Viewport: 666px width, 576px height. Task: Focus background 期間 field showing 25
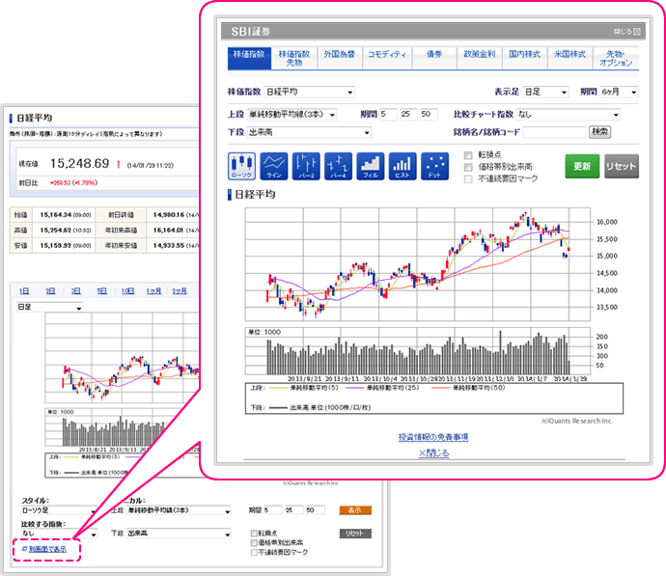tap(294, 510)
